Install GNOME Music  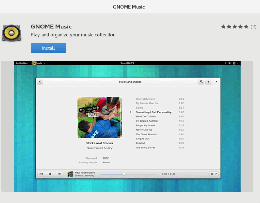(x=48, y=48)
